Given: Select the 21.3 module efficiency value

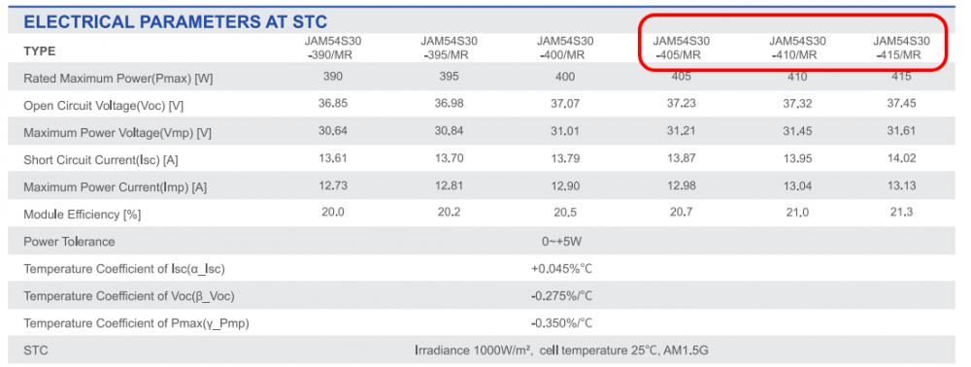Looking at the screenshot, I should pyautogui.click(x=902, y=213).
